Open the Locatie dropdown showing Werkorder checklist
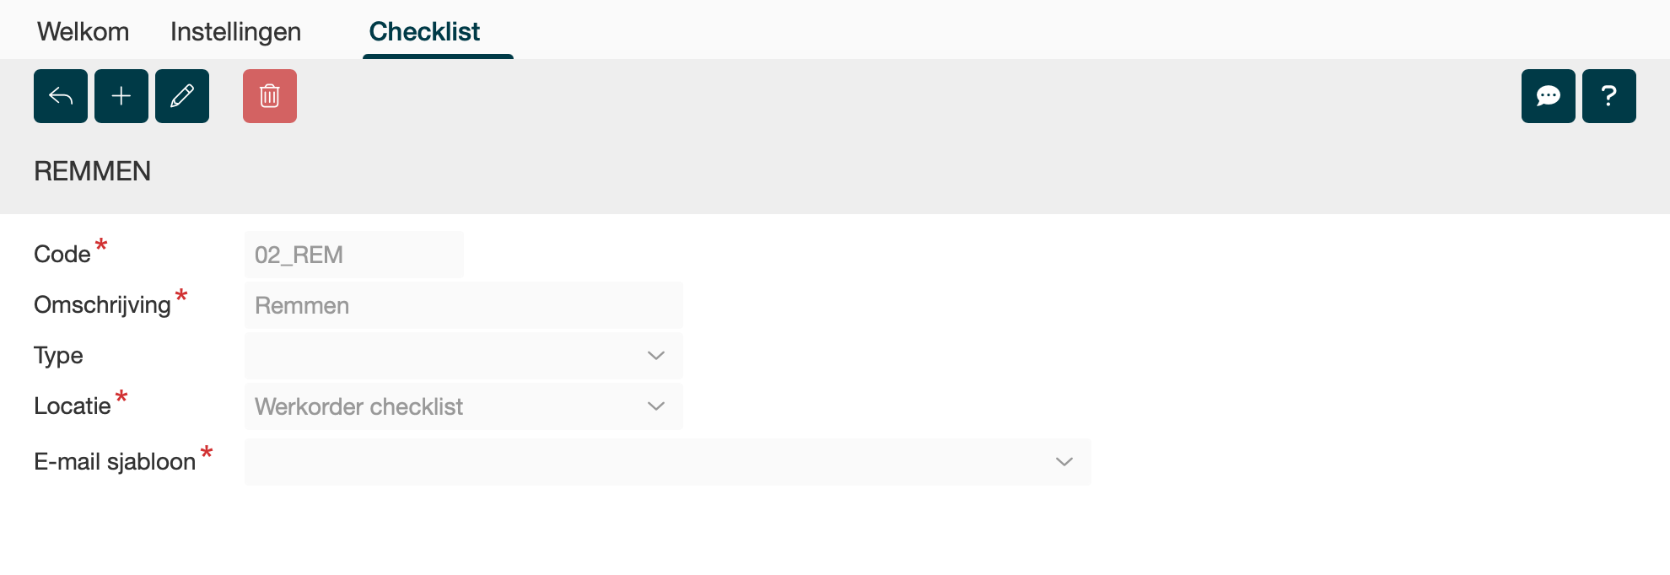1670x575 pixels. [463, 406]
